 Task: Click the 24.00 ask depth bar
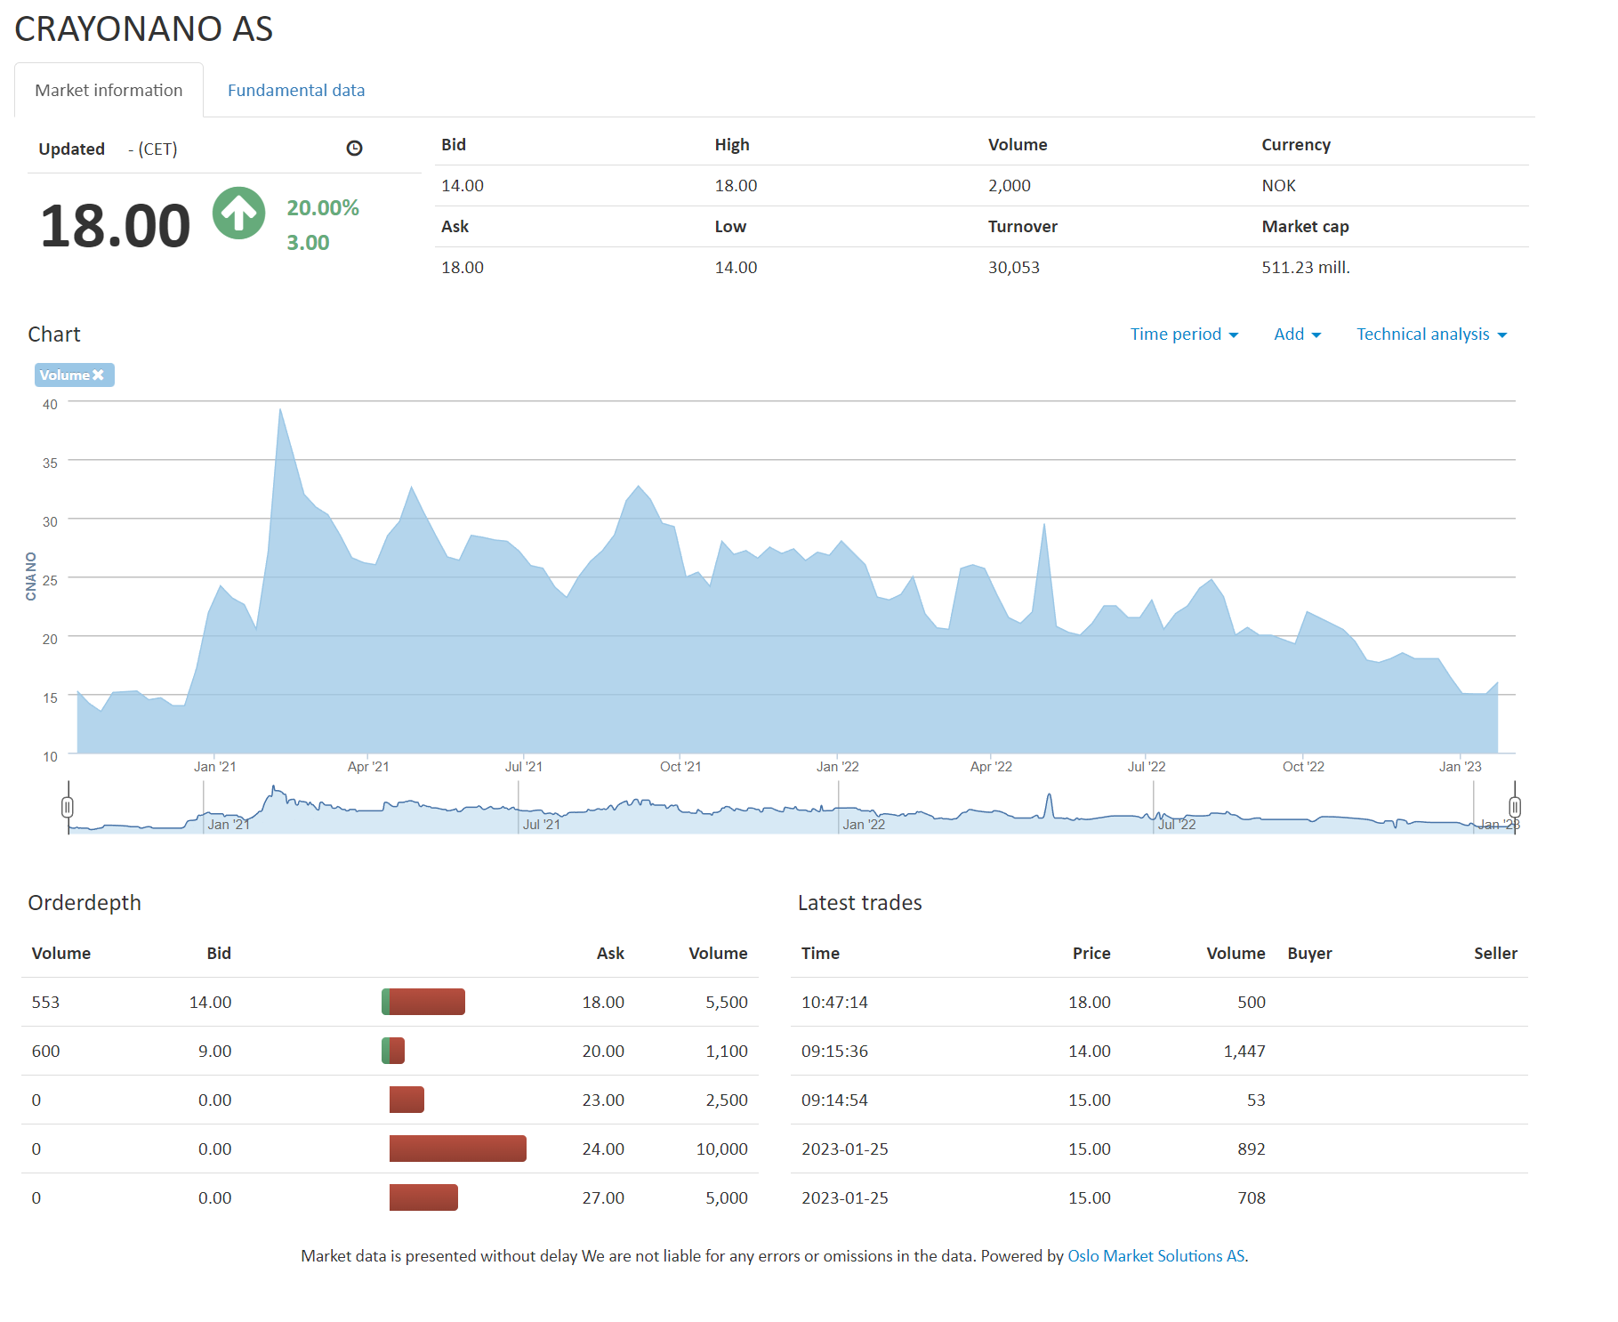(457, 1149)
